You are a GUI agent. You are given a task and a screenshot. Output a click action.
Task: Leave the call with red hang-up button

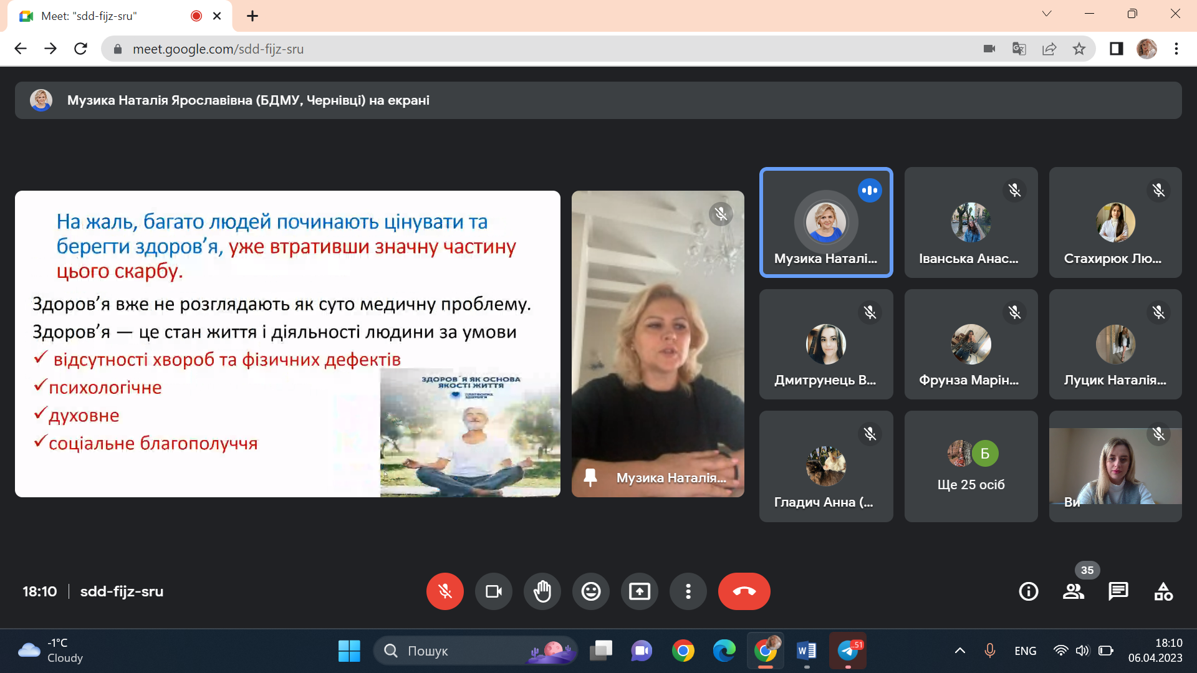744,591
